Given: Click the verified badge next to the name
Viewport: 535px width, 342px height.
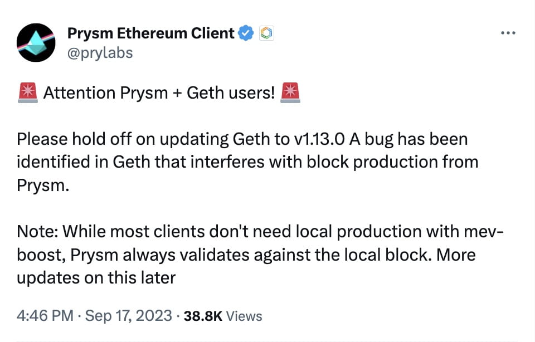Looking at the screenshot, I should pyautogui.click(x=245, y=32).
